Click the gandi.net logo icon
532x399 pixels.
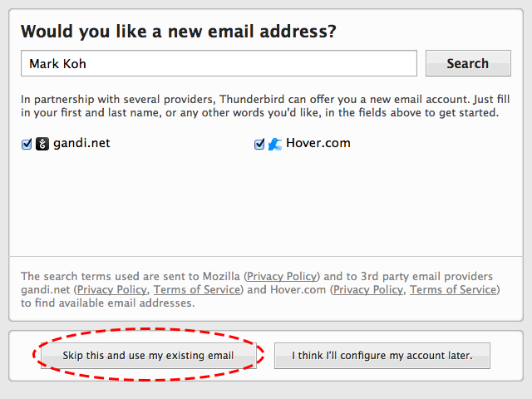tap(42, 144)
